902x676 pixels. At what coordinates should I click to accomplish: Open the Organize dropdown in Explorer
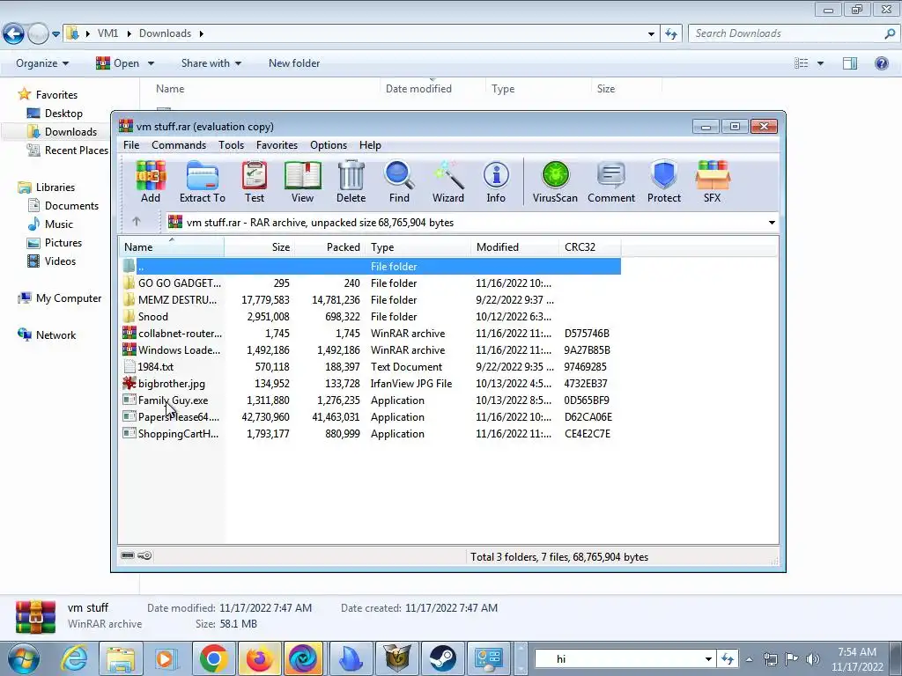42,63
